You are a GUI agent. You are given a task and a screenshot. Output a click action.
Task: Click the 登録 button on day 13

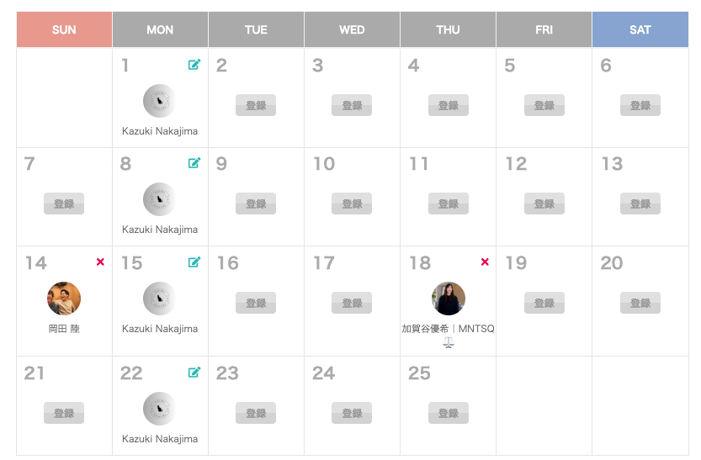coord(640,204)
